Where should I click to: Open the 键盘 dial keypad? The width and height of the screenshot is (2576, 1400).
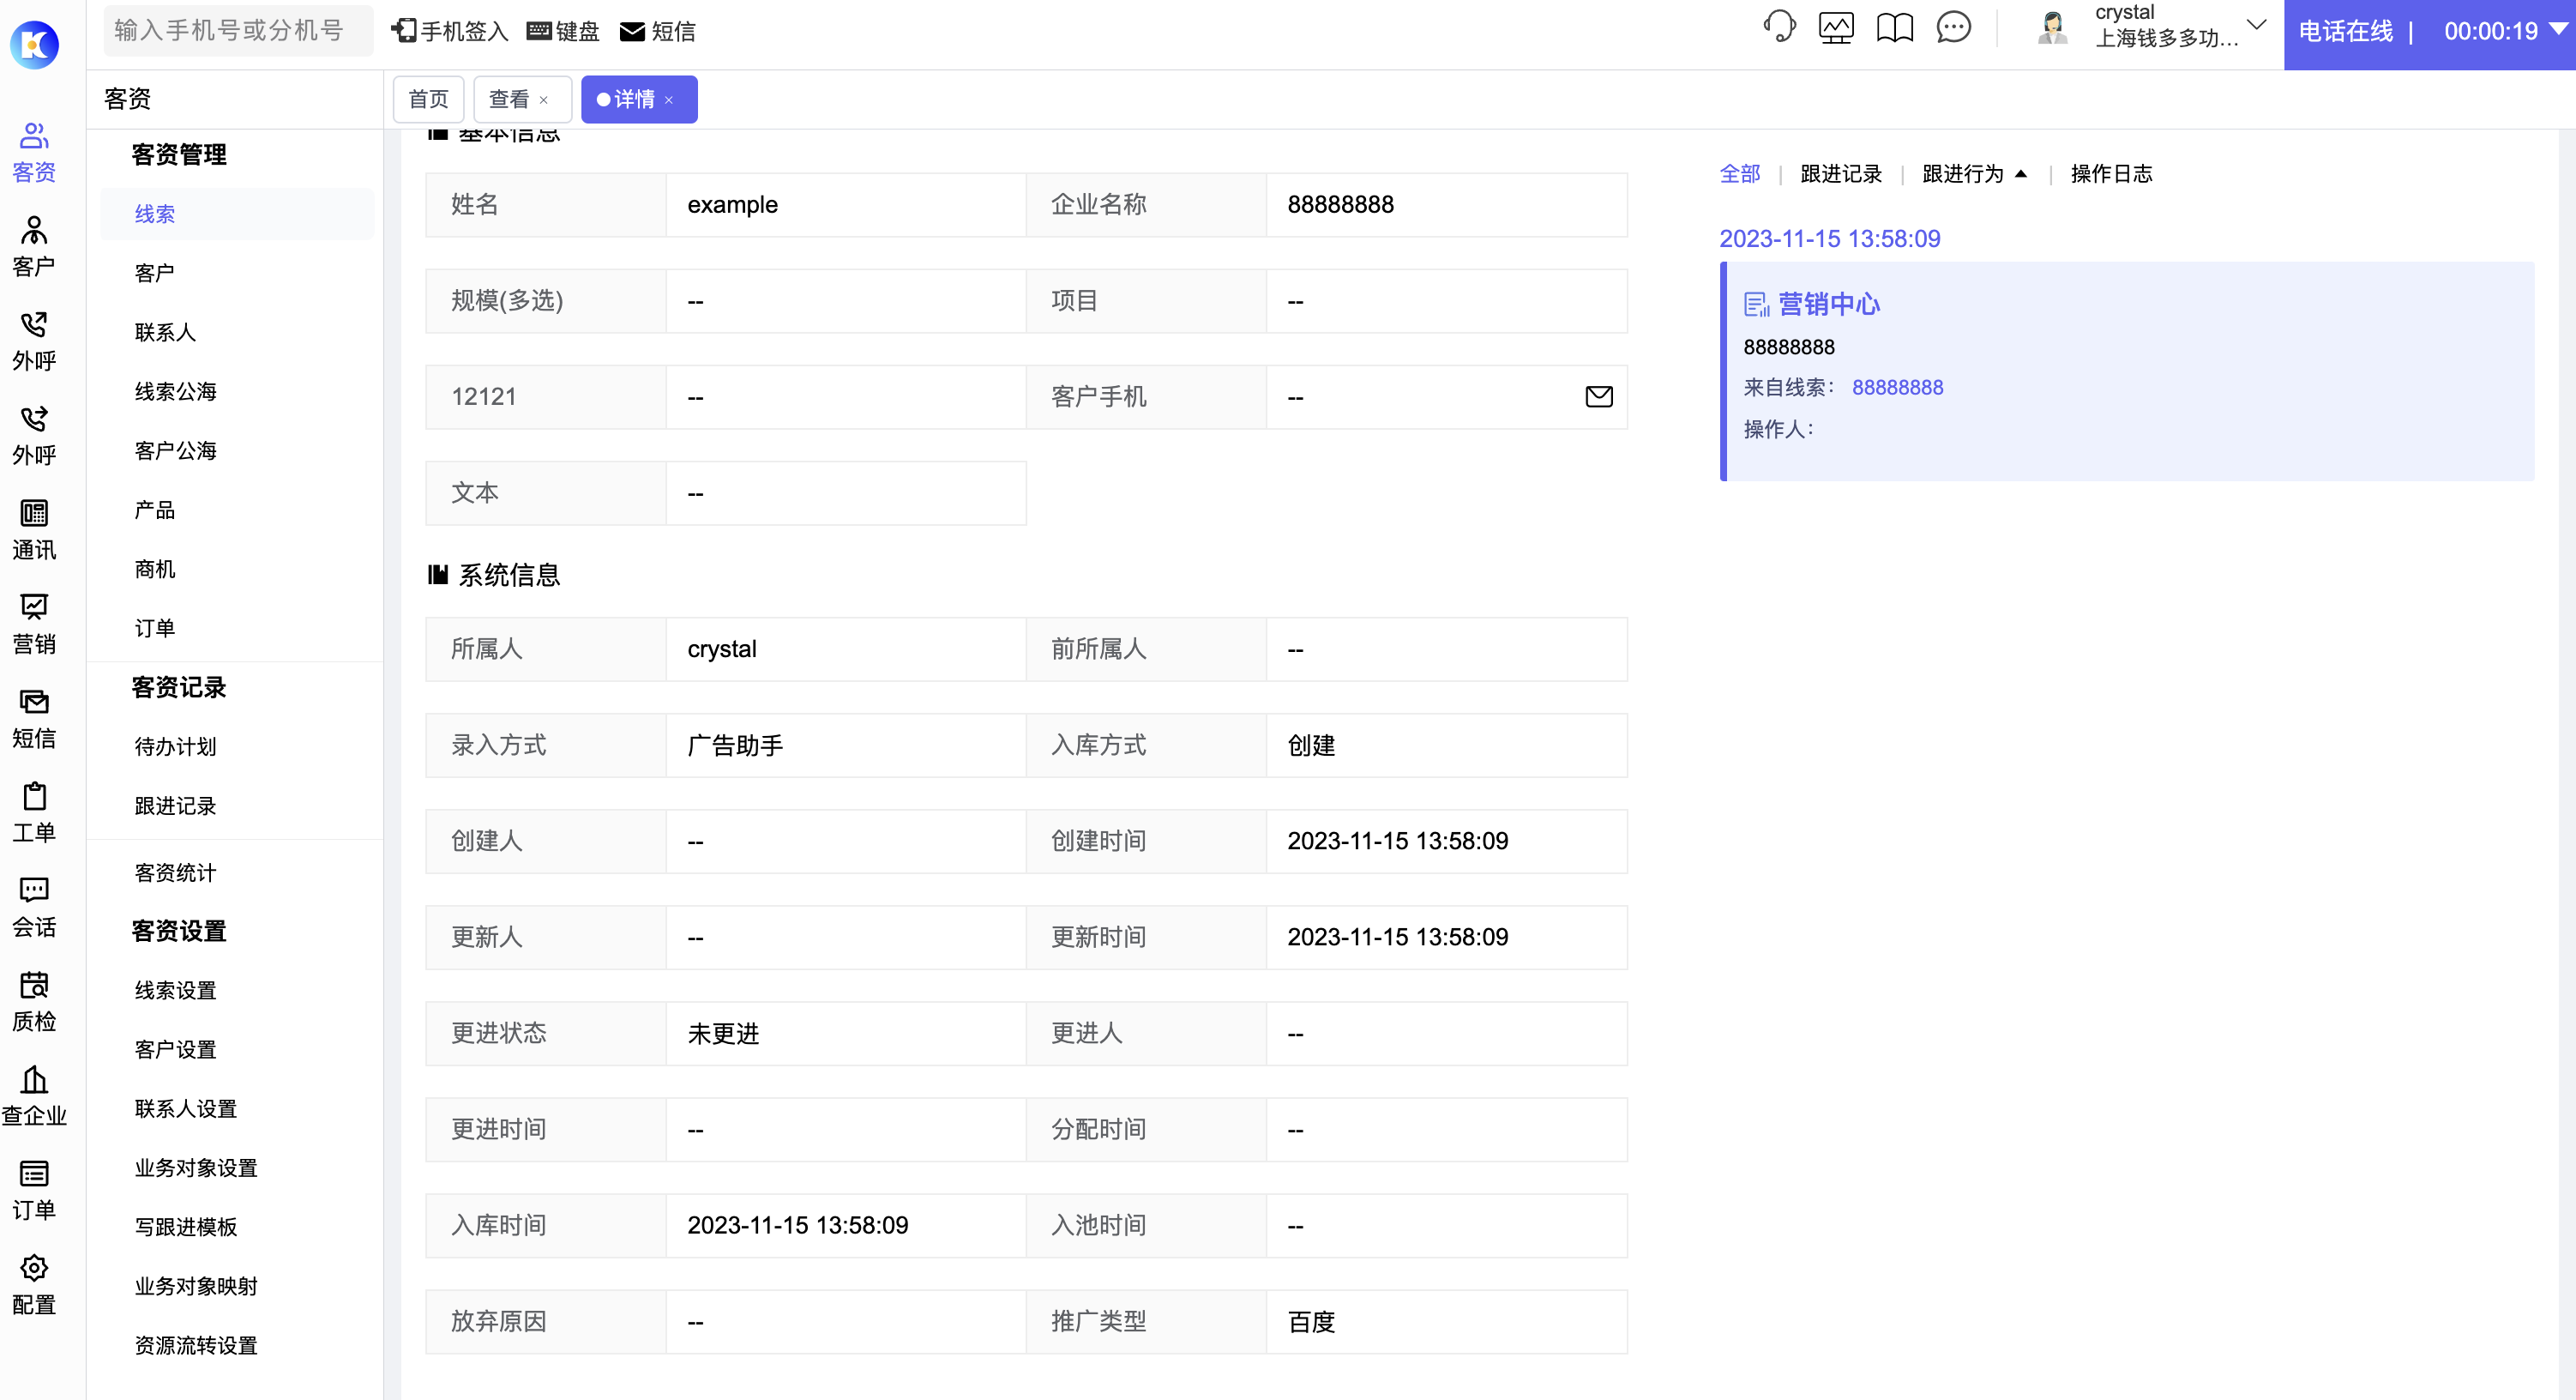[x=563, y=31]
